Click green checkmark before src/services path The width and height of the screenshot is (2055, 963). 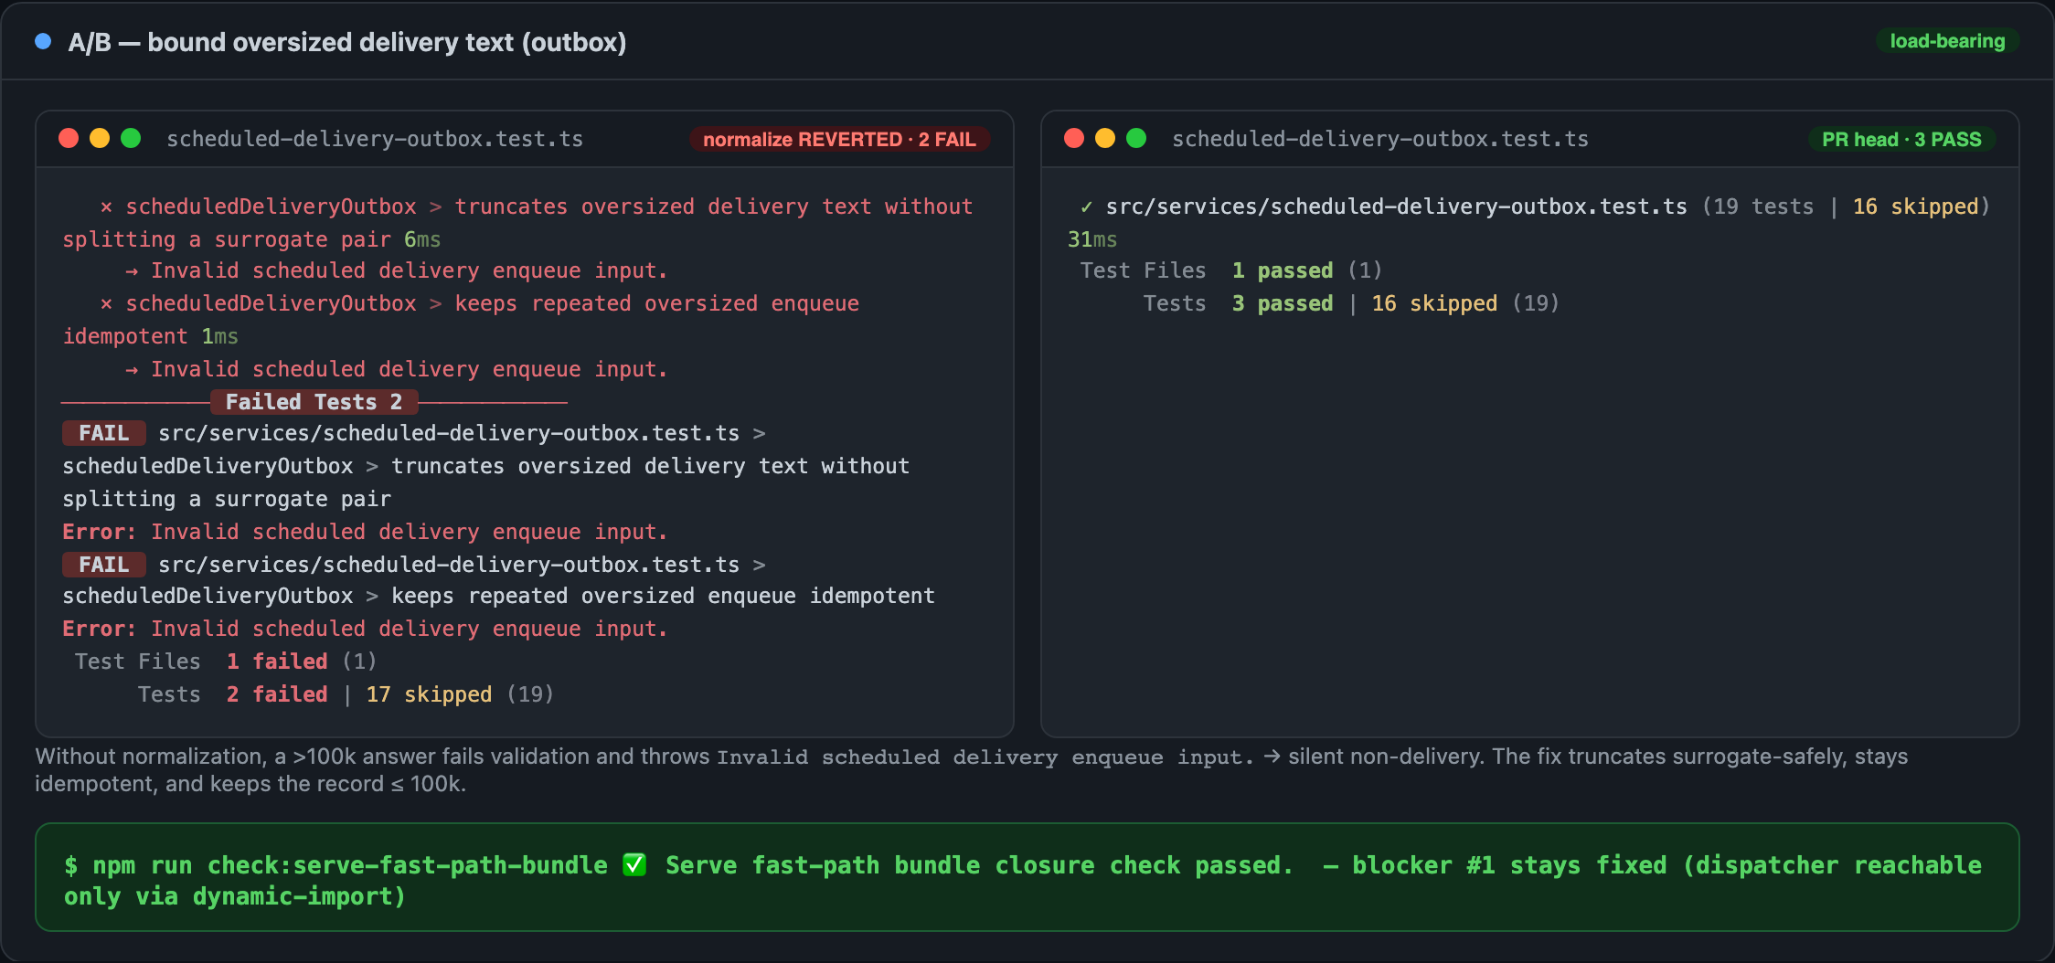pyautogui.click(x=1086, y=207)
